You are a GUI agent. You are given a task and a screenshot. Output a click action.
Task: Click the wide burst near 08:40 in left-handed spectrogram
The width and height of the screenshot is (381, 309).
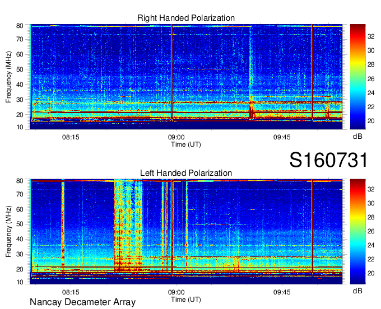click(x=128, y=226)
